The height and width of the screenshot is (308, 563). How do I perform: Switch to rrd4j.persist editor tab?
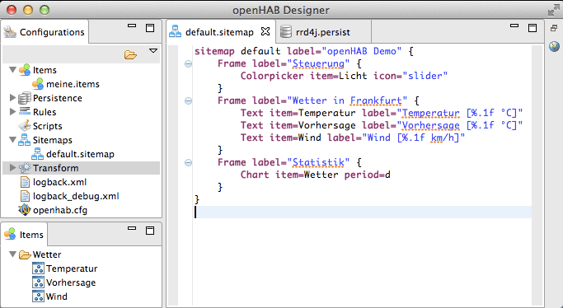point(323,32)
